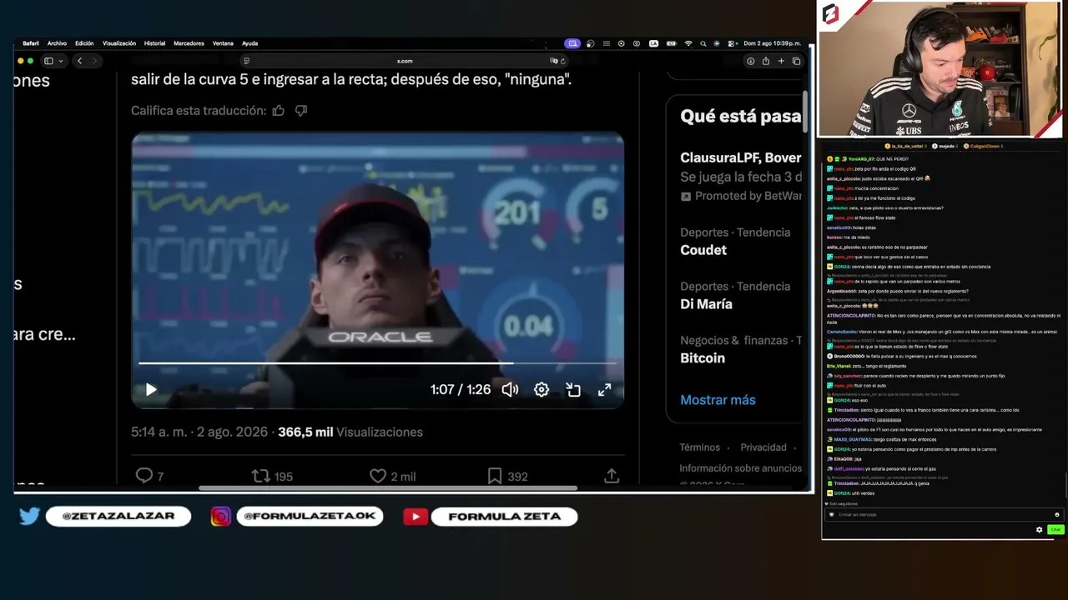This screenshot has width=1068, height=600.
Task: Open the Di María trending topic
Action: 706,304
